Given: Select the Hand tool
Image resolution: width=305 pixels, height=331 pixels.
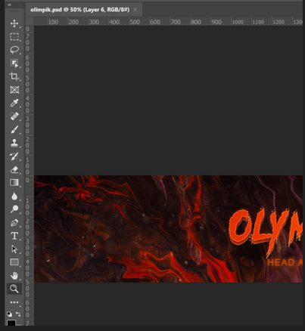Looking at the screenshot, I should click(14, 276).
